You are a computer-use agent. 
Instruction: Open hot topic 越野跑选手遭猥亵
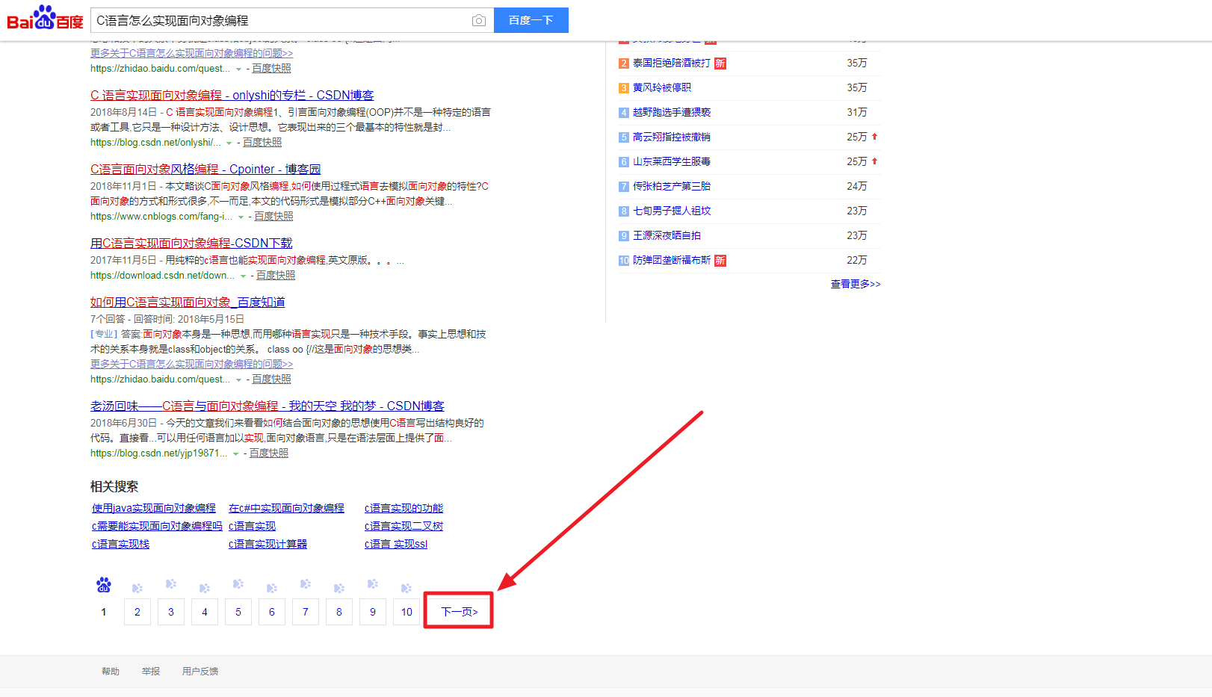[x=672, y=113]
